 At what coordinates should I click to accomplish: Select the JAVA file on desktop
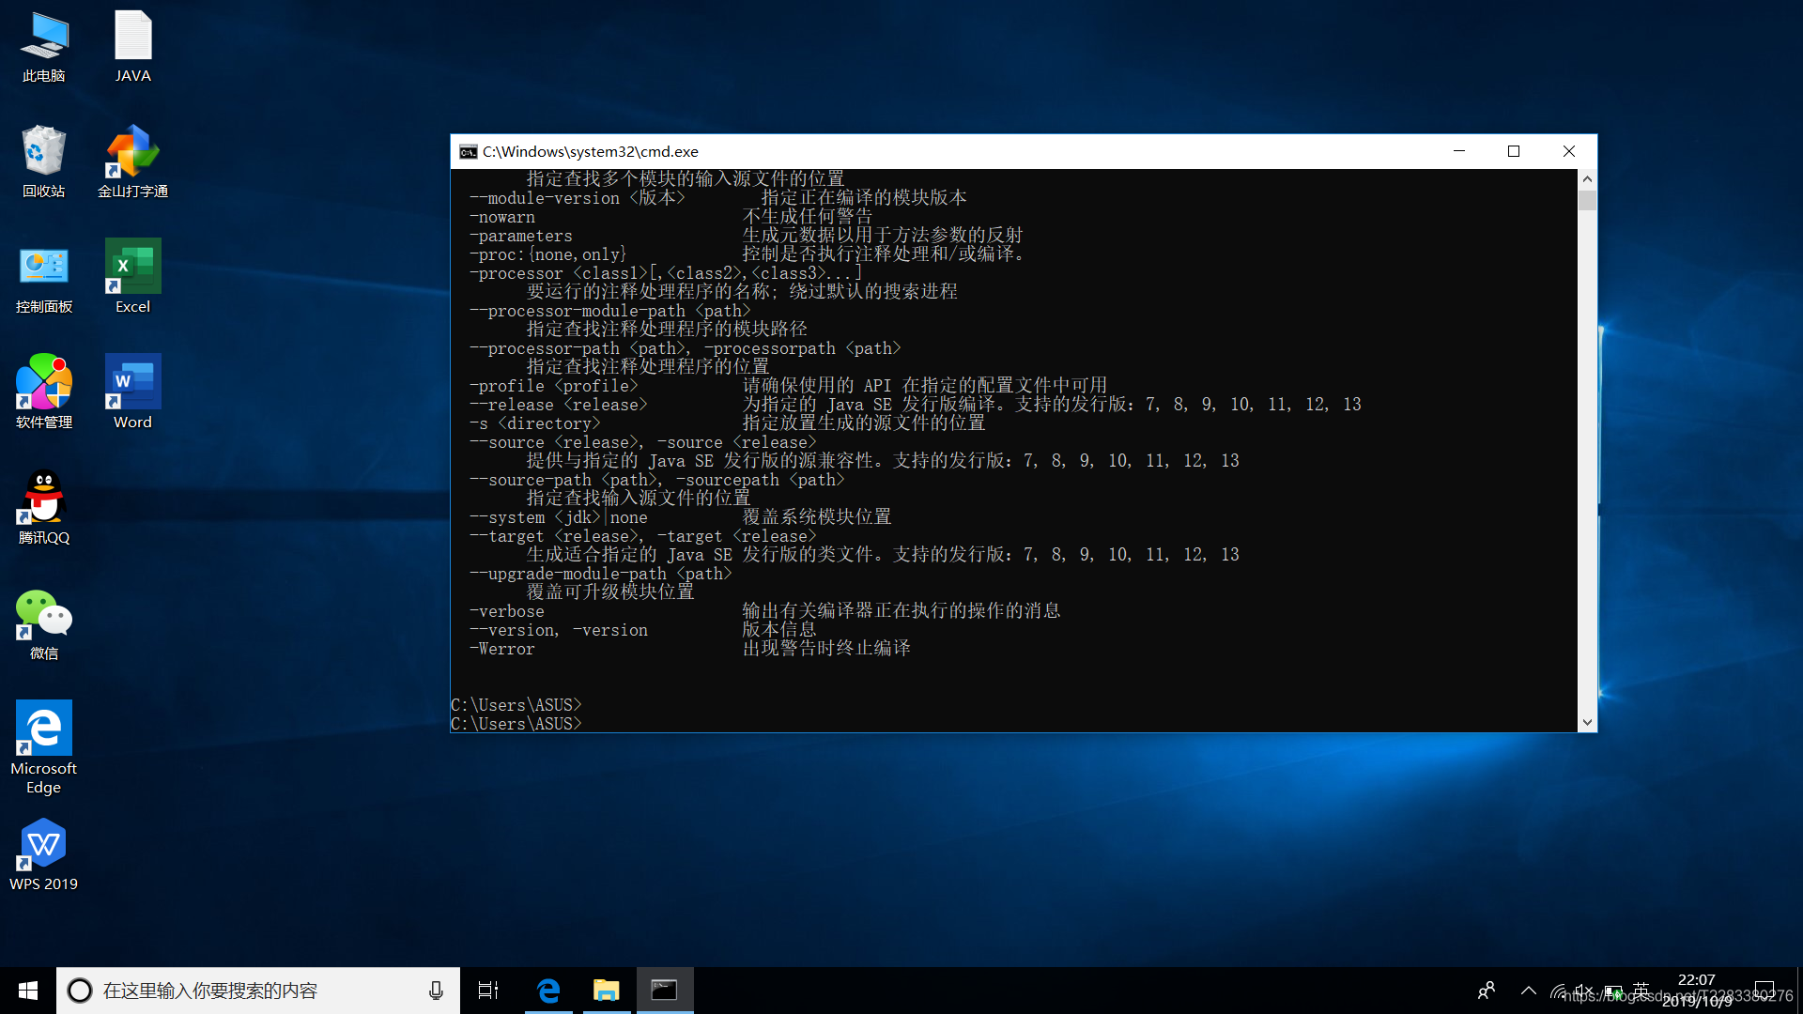click(x=132, y=47)
